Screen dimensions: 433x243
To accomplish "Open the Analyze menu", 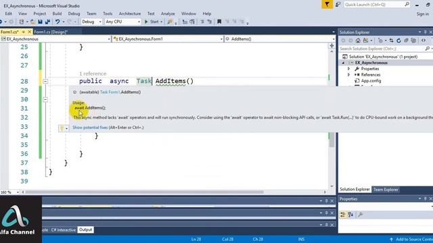I will 168,13.
